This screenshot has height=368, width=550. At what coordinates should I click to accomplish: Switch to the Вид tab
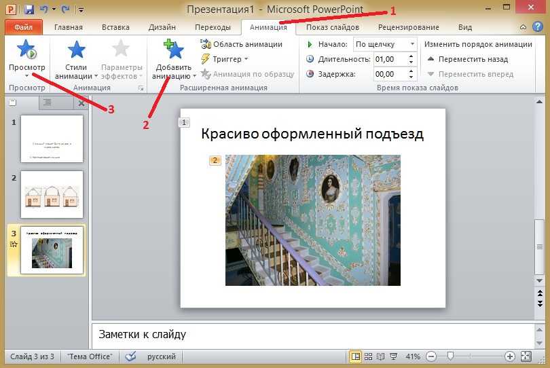[x=464, y=27]
